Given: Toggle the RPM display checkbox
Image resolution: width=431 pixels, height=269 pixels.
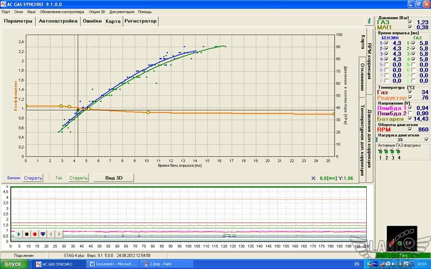Looking at the screenshot, I should tap(410, 129).
